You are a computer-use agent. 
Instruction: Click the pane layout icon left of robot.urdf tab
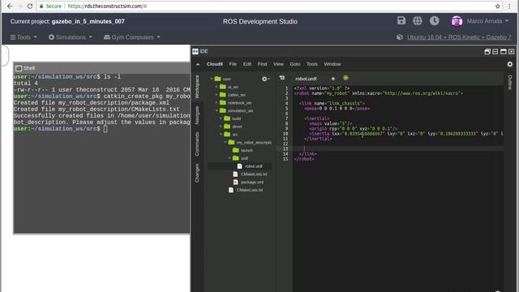pos(281,78)
